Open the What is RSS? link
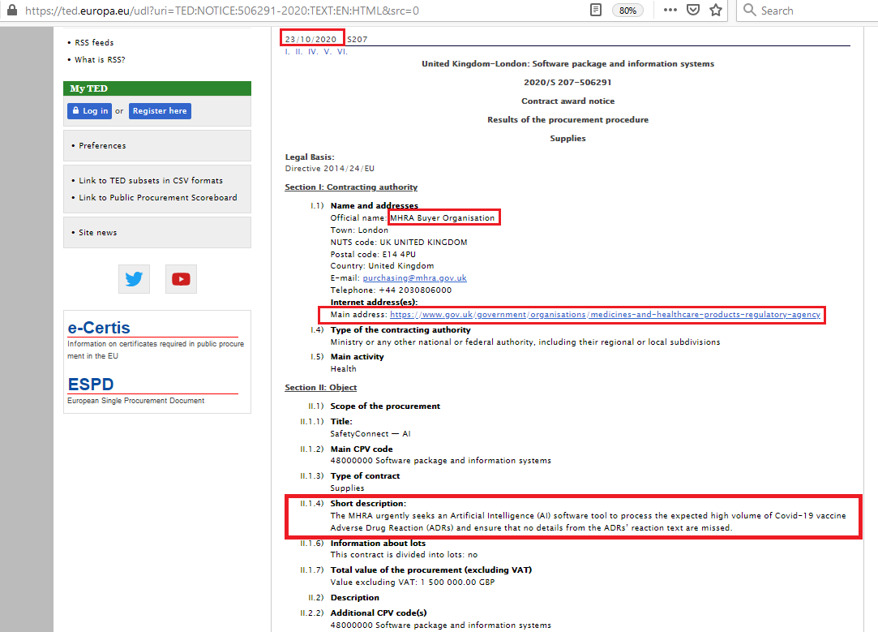 (x=100, y=59)
